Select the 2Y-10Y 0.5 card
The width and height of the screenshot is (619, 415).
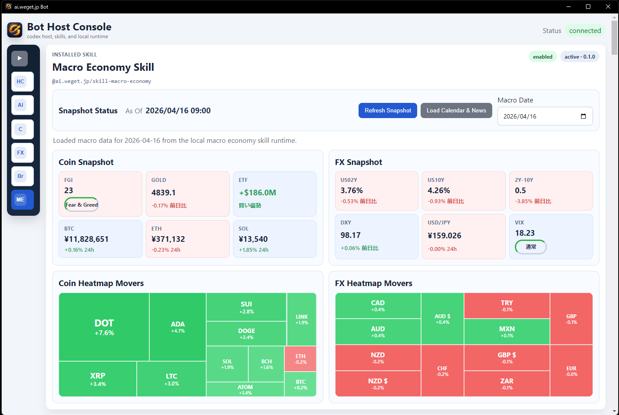(x=551, y=191)
